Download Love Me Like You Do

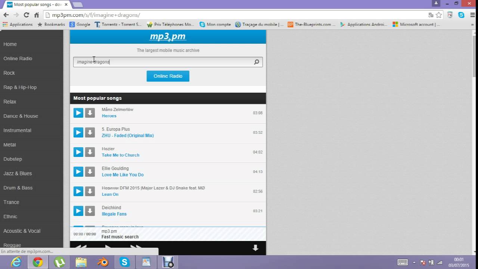point(90,171)
